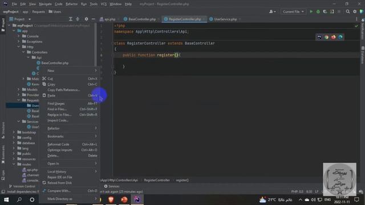Image resolution: width=365 pixels, height=205 pixels.
Task: Open New submenu in context menu
Action: point(70,71)
